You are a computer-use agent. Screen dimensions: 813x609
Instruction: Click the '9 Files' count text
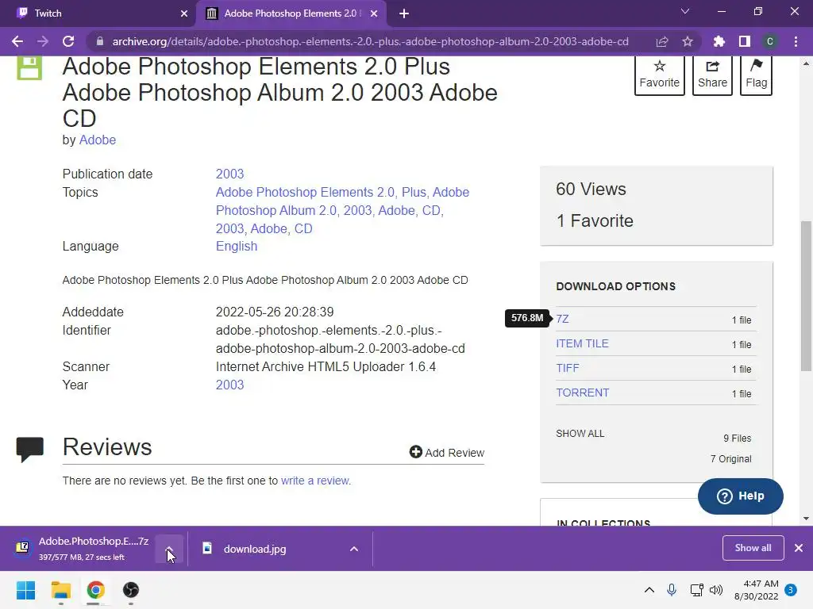point(738,438)
